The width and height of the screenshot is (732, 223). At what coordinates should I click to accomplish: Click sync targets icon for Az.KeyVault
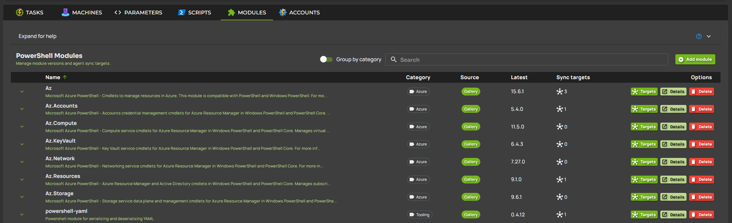click(560, 144)
